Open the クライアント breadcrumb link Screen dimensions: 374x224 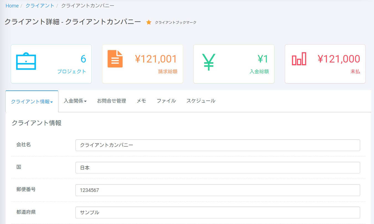[40, 6]
